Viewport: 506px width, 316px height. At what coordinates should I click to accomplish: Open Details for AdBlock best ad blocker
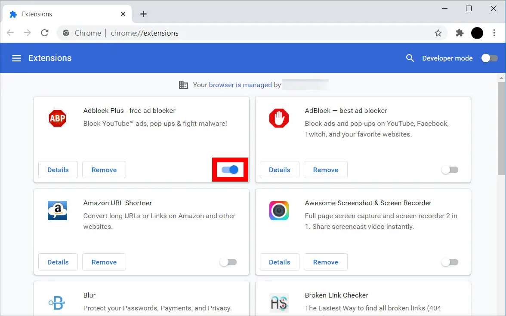pyautogui.click(x=280, y=170)
